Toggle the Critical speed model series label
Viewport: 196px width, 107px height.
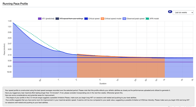click(113, 19)
